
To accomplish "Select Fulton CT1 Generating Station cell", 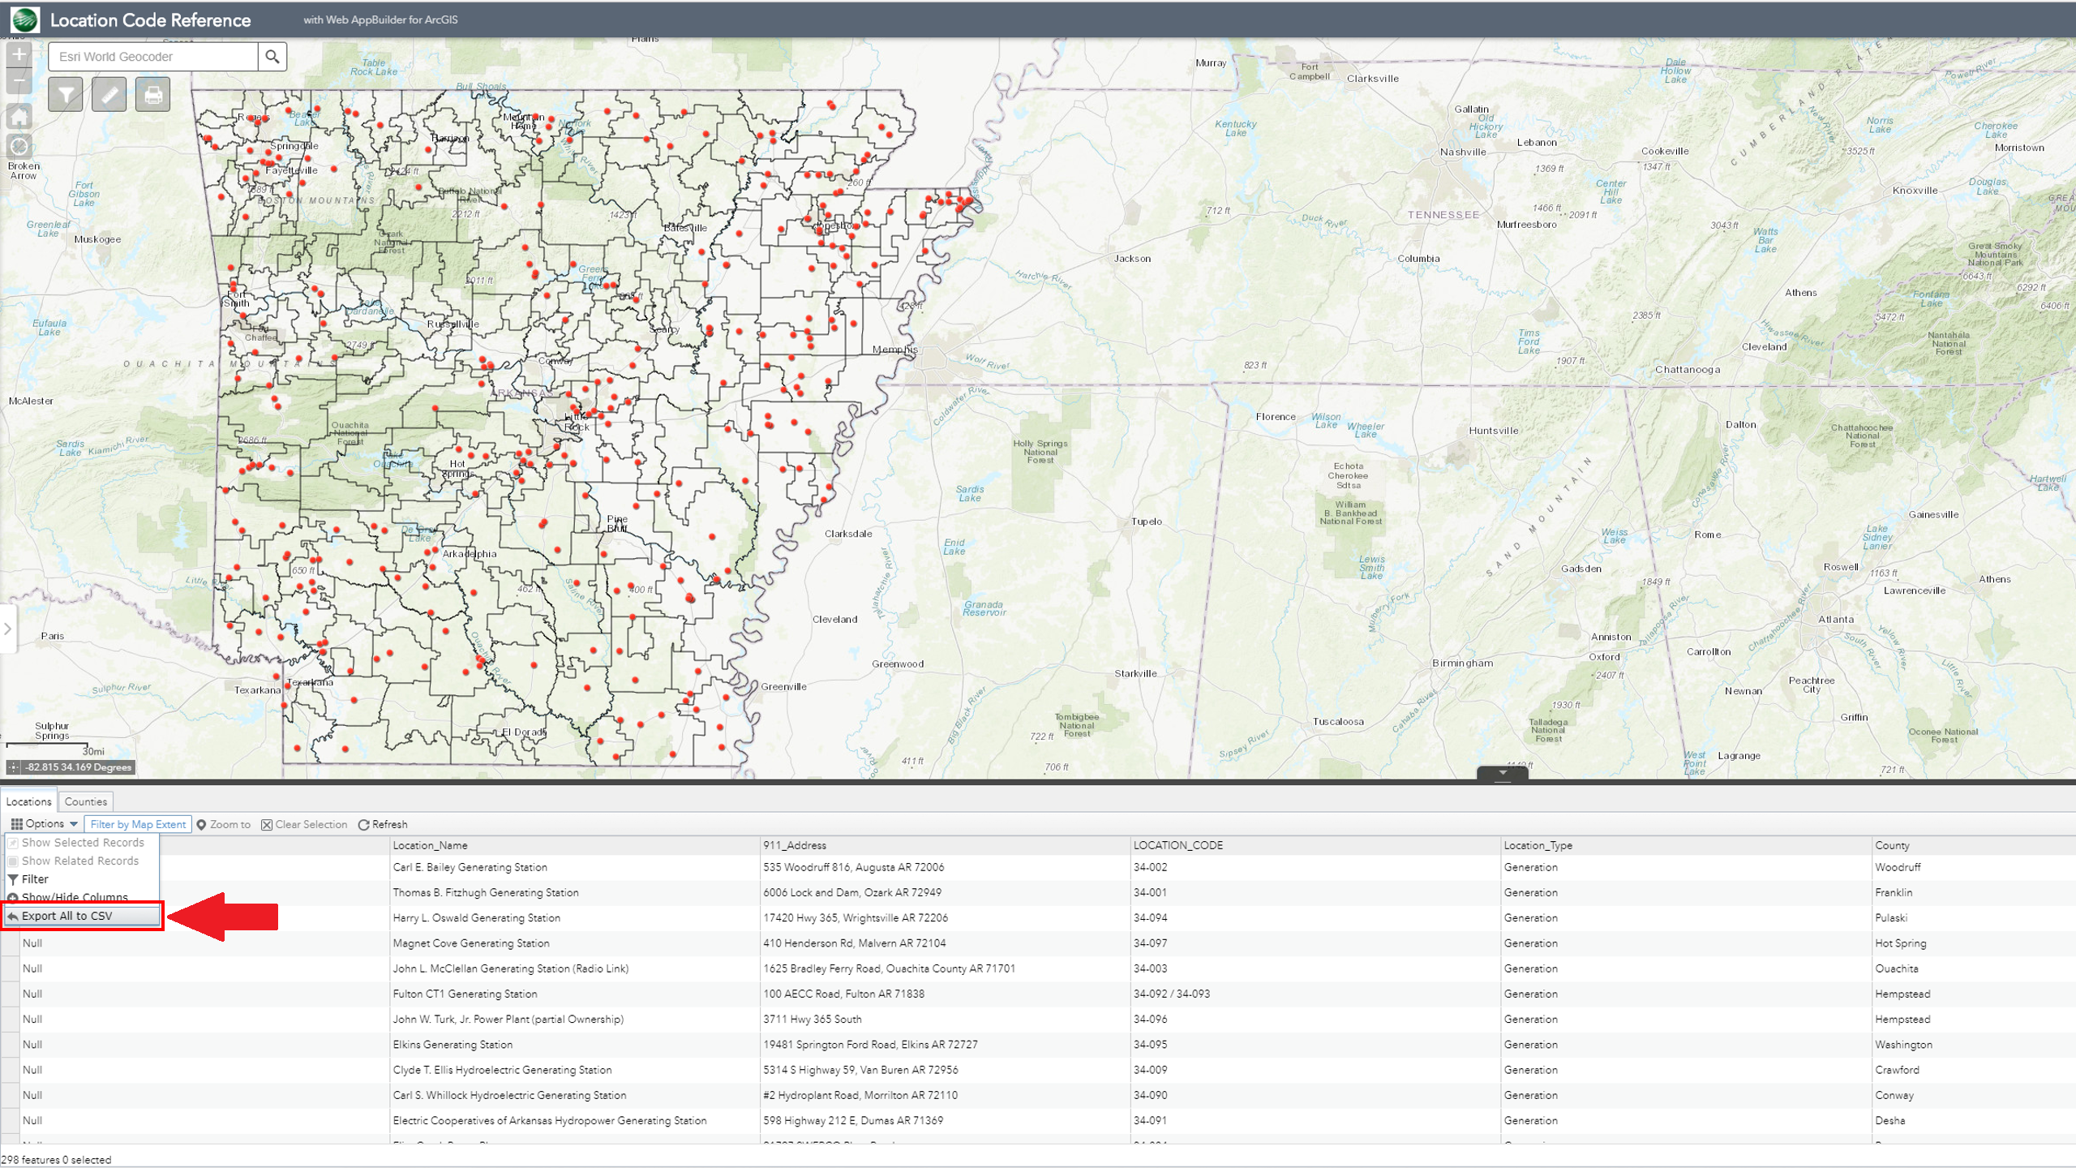I will pyautogui.click(x=574, y=994).
